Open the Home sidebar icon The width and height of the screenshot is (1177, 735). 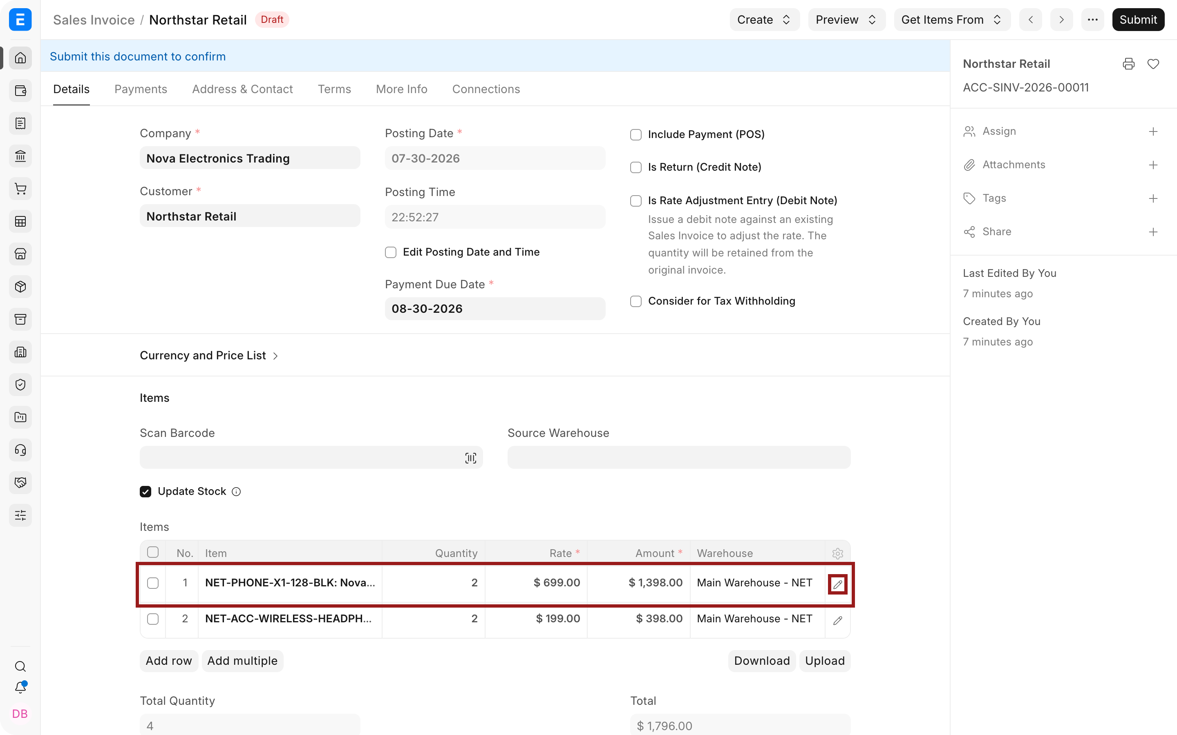[x=20, y=58]
